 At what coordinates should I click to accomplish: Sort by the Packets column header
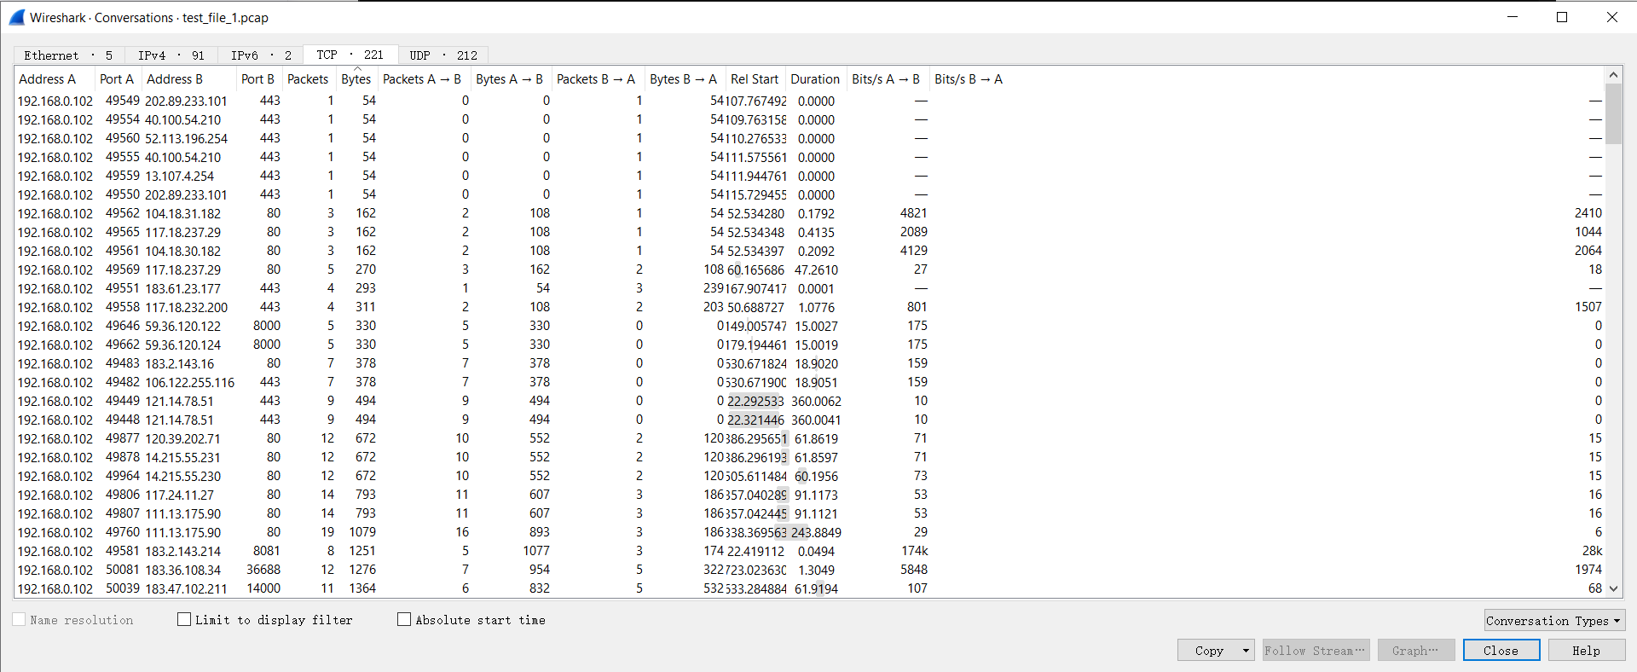pyautogui.click(x=309, y=79)
